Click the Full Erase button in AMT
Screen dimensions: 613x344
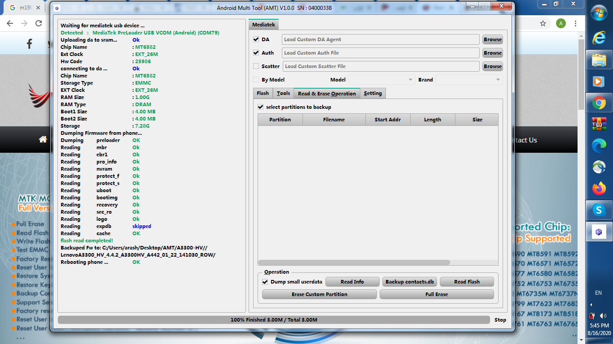(x=437, y=294)
